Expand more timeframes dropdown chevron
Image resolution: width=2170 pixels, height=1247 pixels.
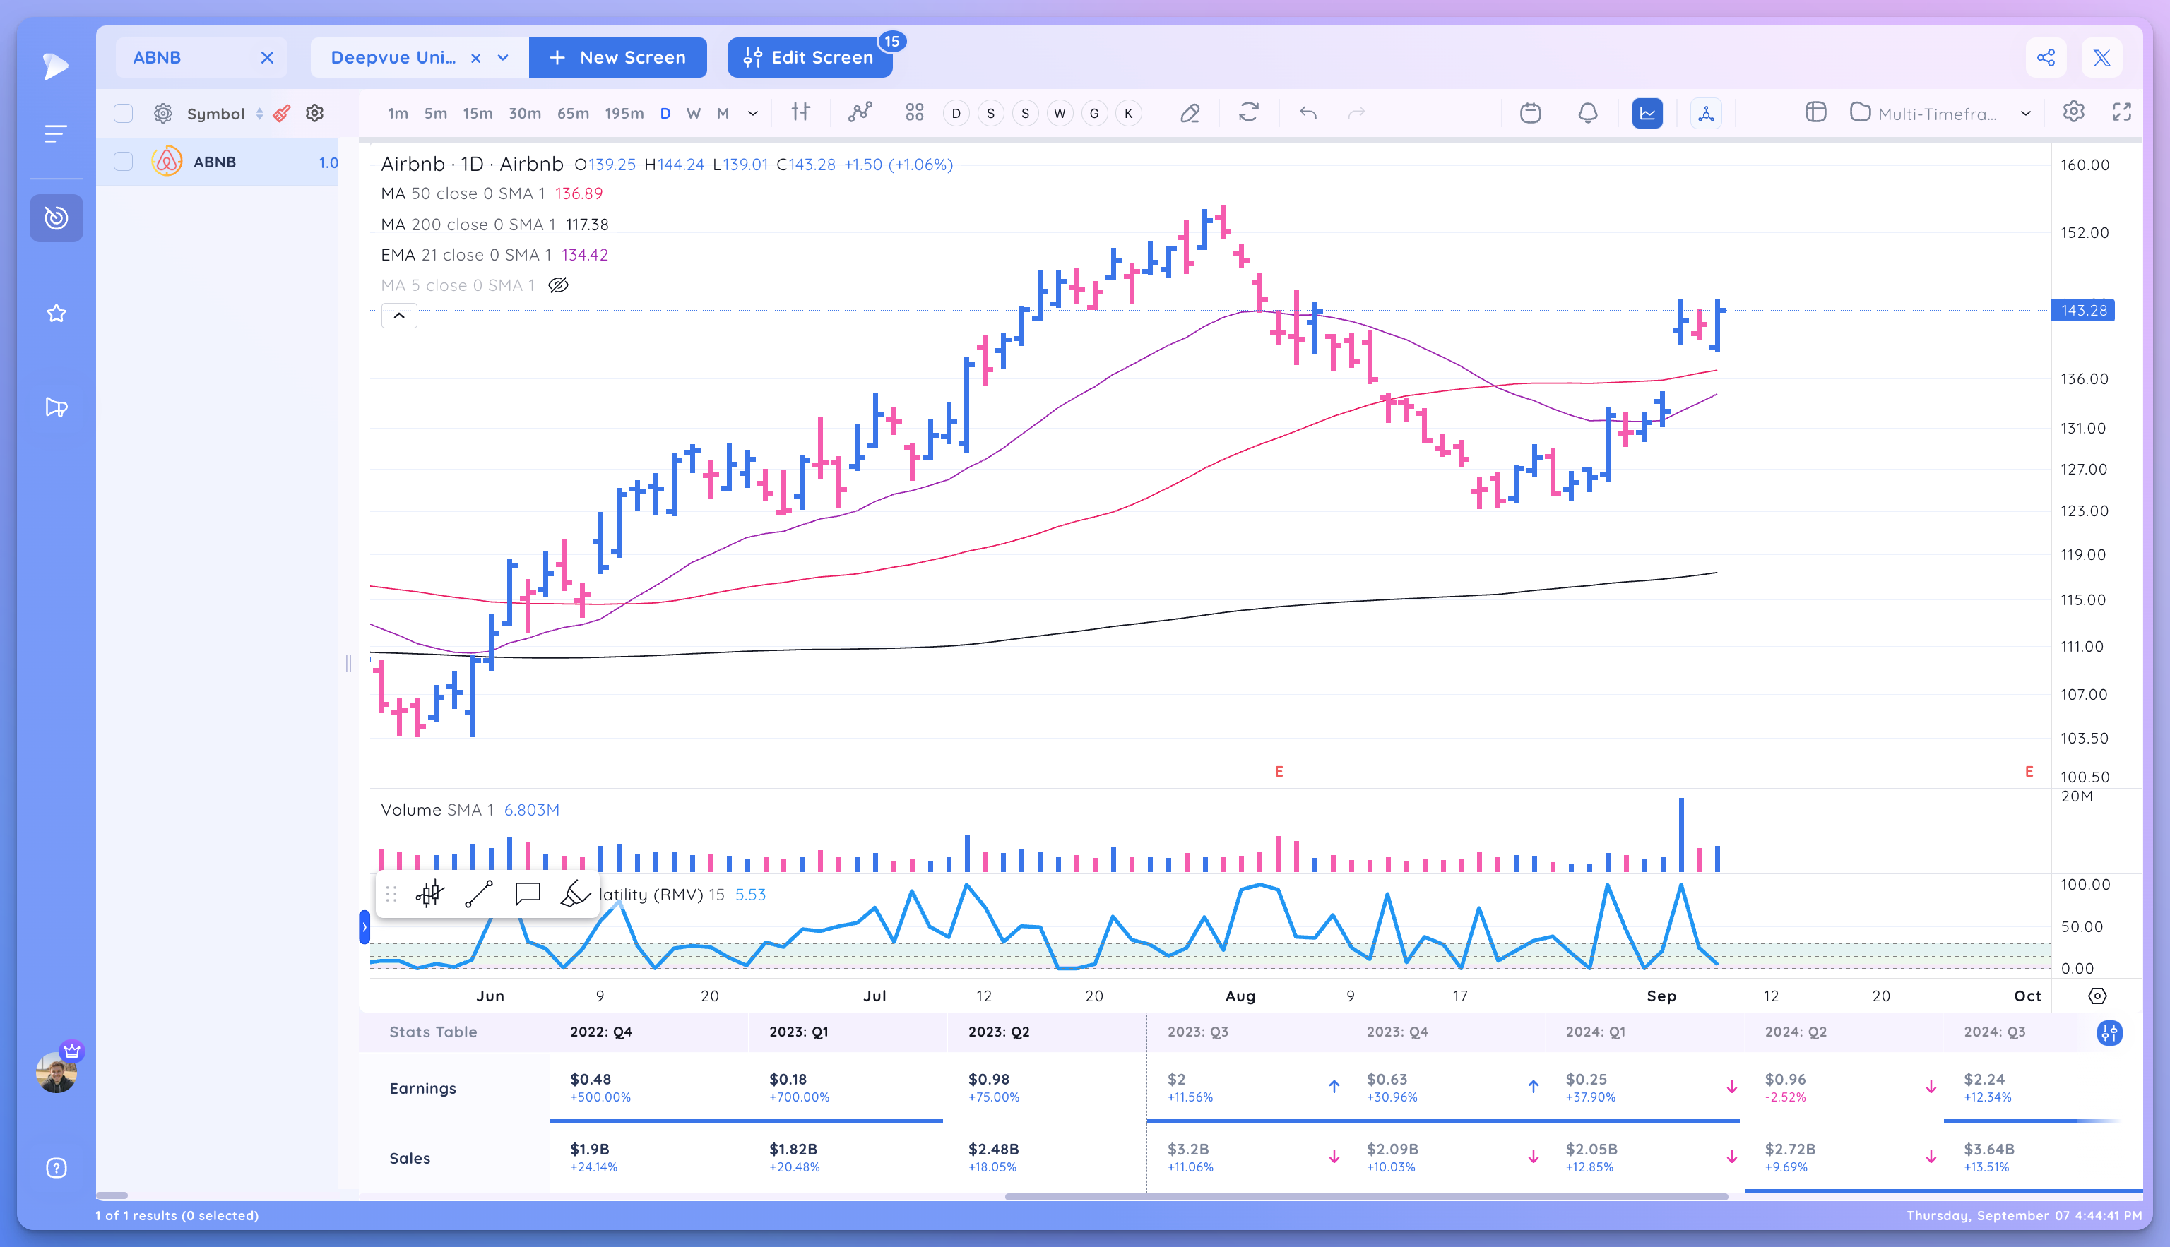point(753,113)
